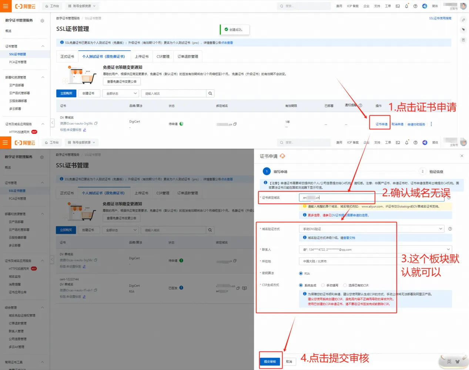Image resolution: width=469 pixels, height=370 pixels.
Task: Open 联系人管理 in the sidebar menu
Action: click(x=16, y=331)
